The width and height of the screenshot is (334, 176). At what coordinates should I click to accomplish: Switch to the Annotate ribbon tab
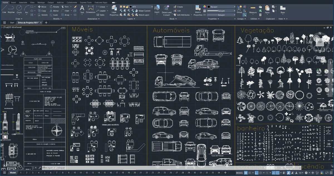click(x=23, y=2)
